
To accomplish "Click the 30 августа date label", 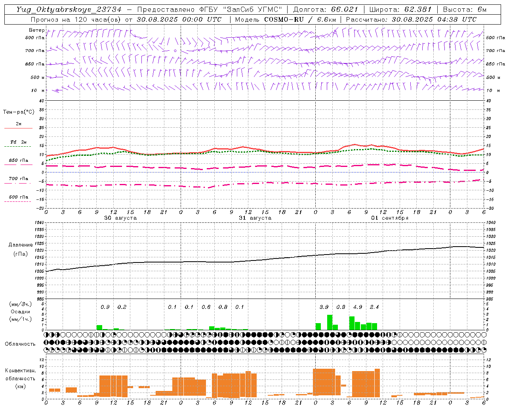I will pyautogui.click(x=120, y=218).
